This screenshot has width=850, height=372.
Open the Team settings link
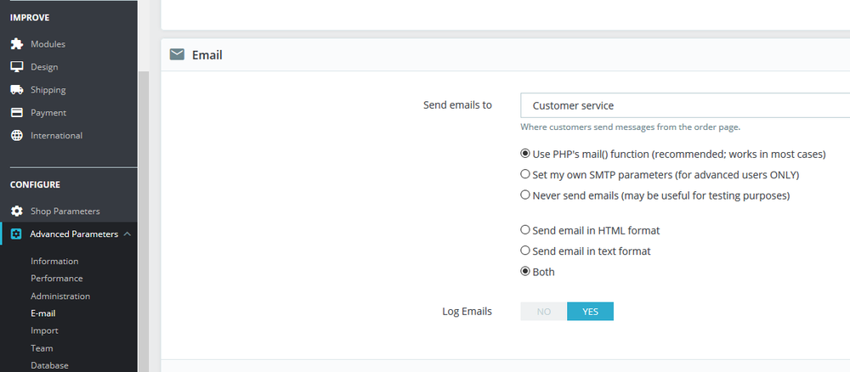click(x=42, y=348)
